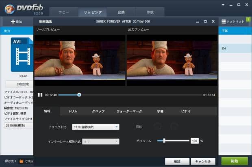Click the 確認 confirm button

pyautogui.click(x=177, y=161)
